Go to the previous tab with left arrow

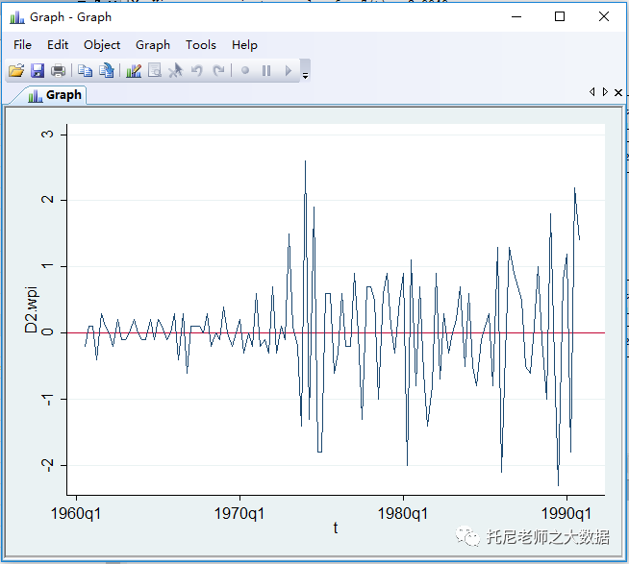(x=591, y=92)
